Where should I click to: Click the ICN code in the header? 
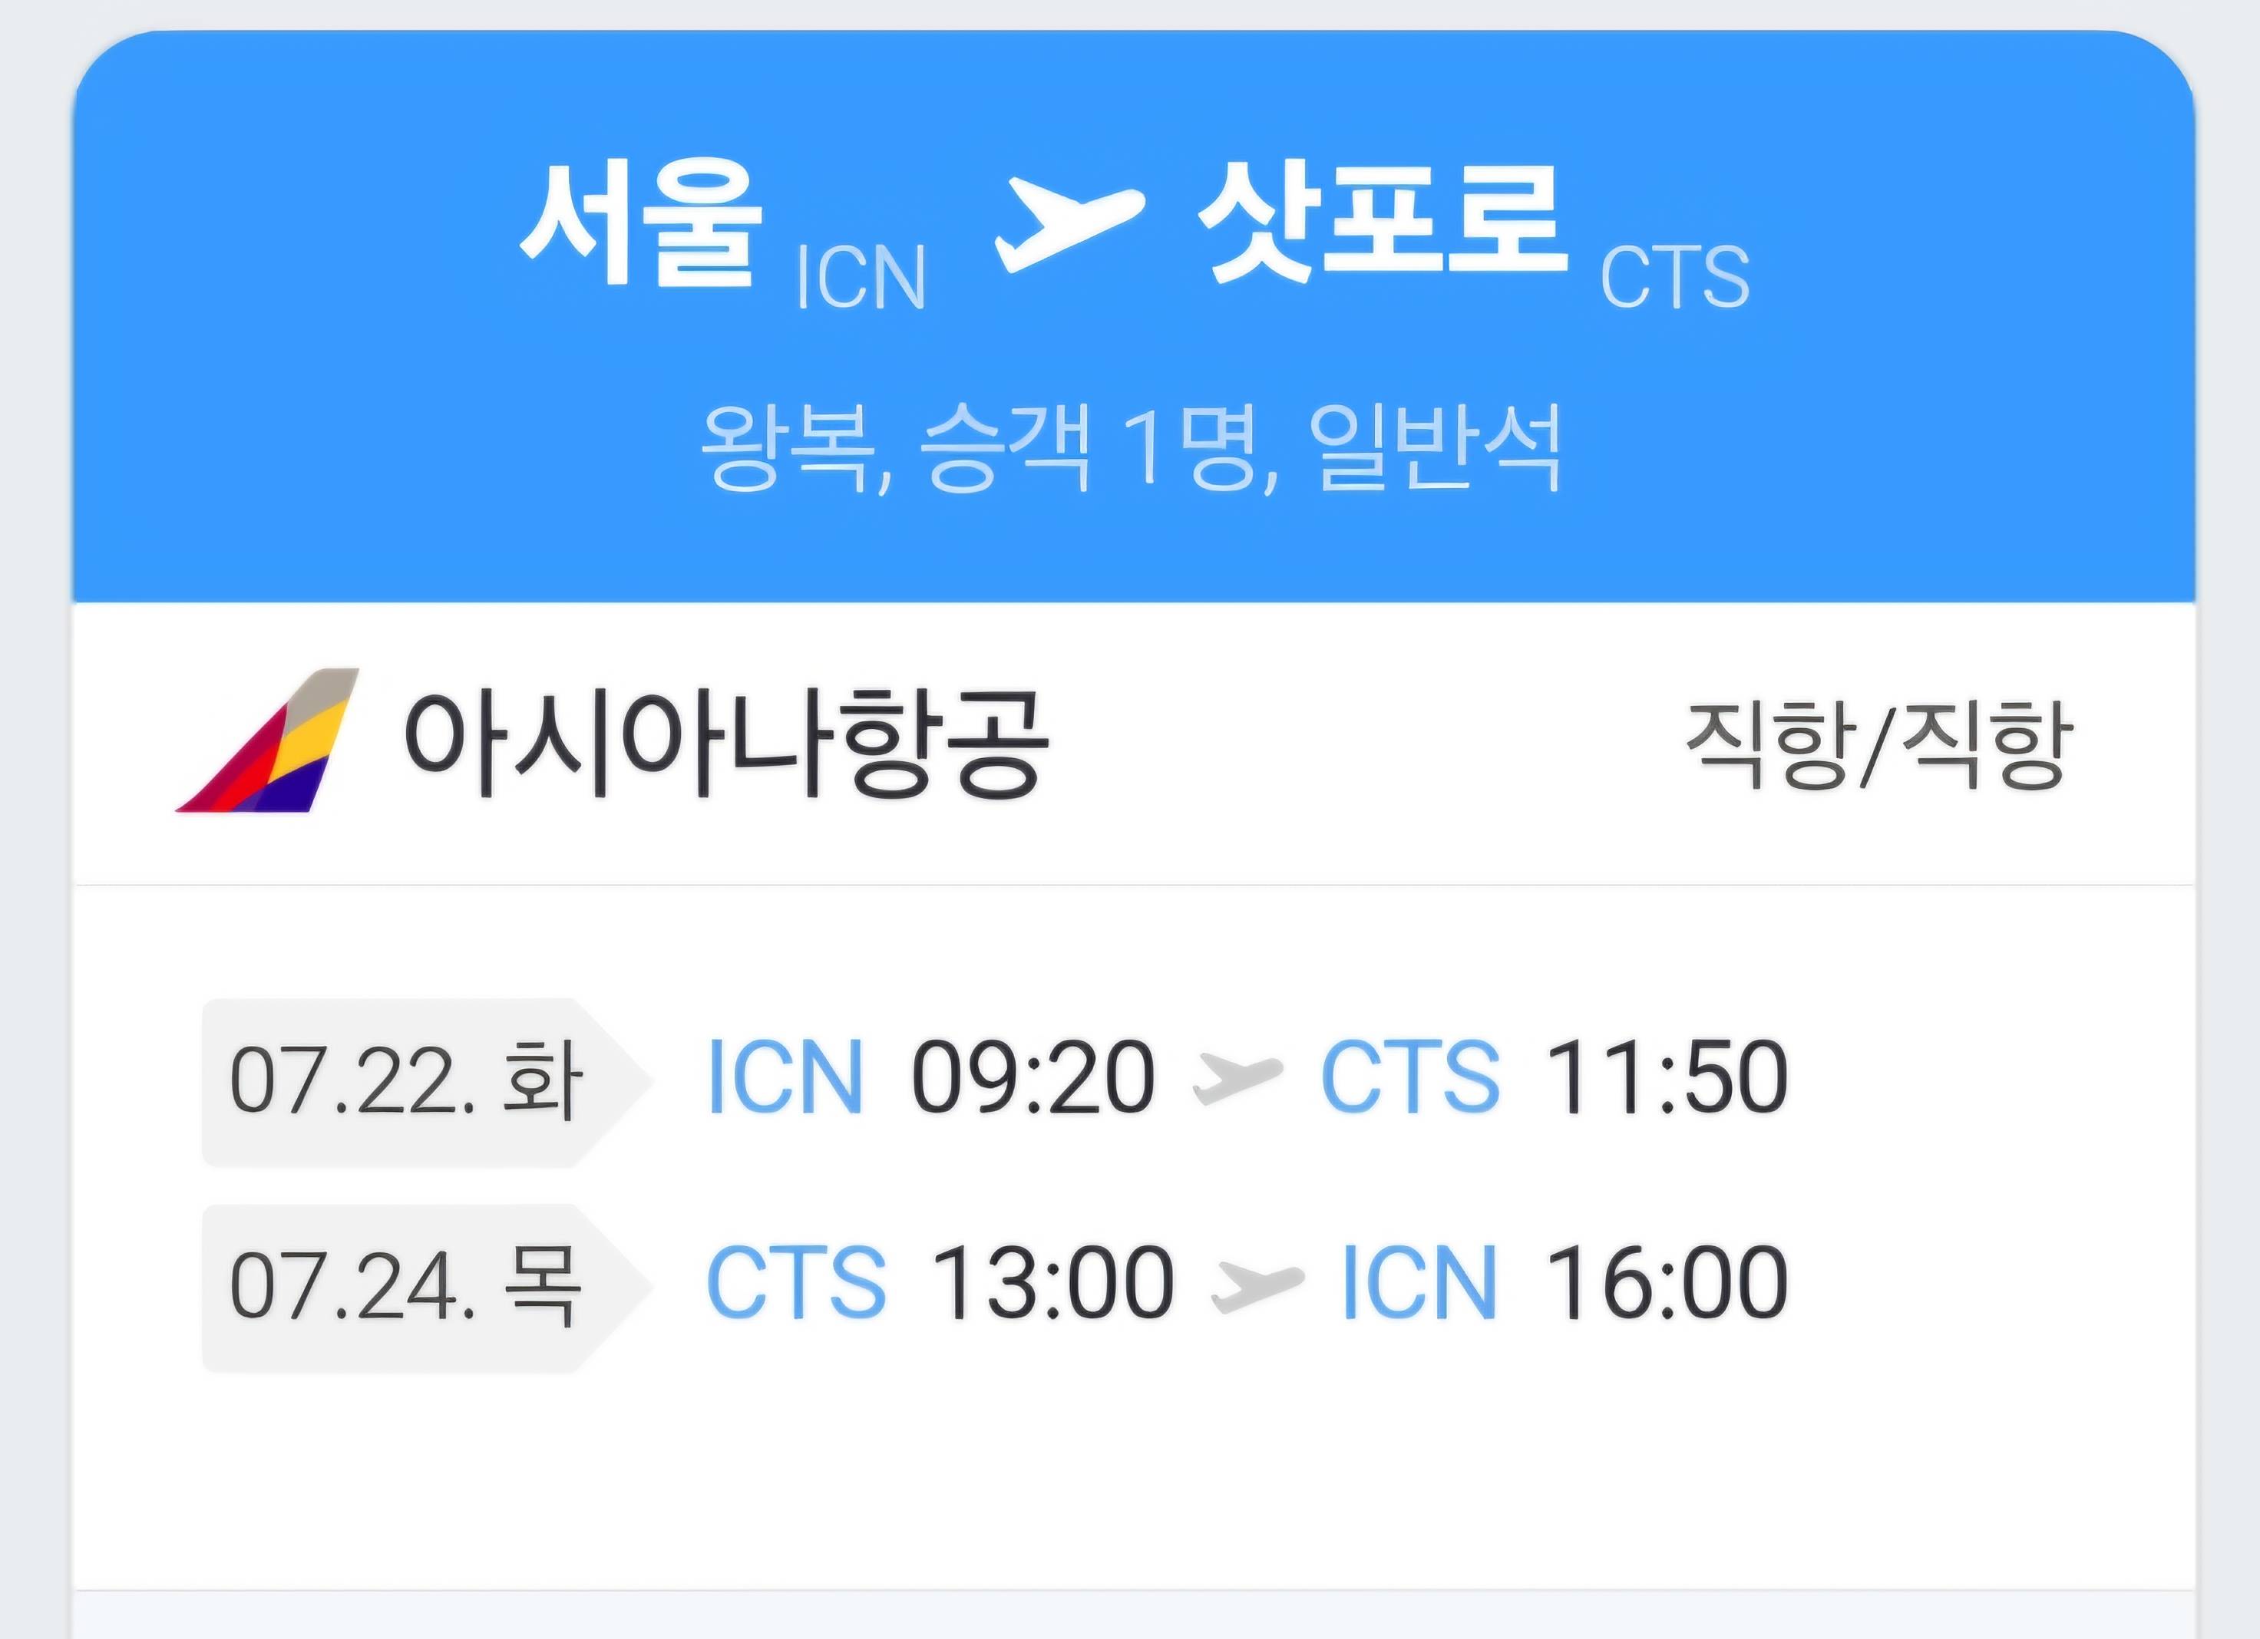(860, 279)
